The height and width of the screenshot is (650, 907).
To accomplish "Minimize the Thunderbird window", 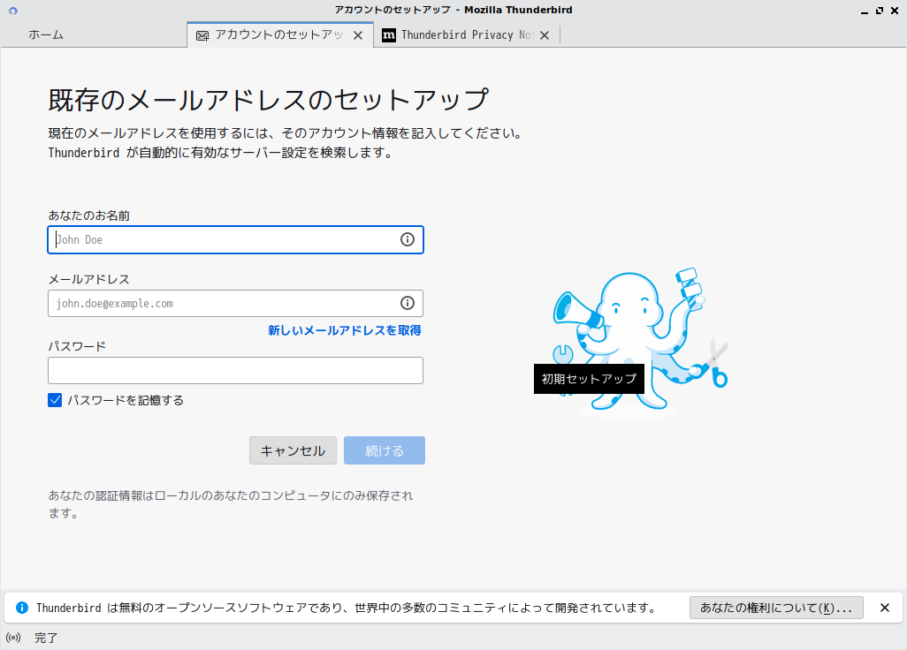I will pyautogui.click(x=865, y=11).
